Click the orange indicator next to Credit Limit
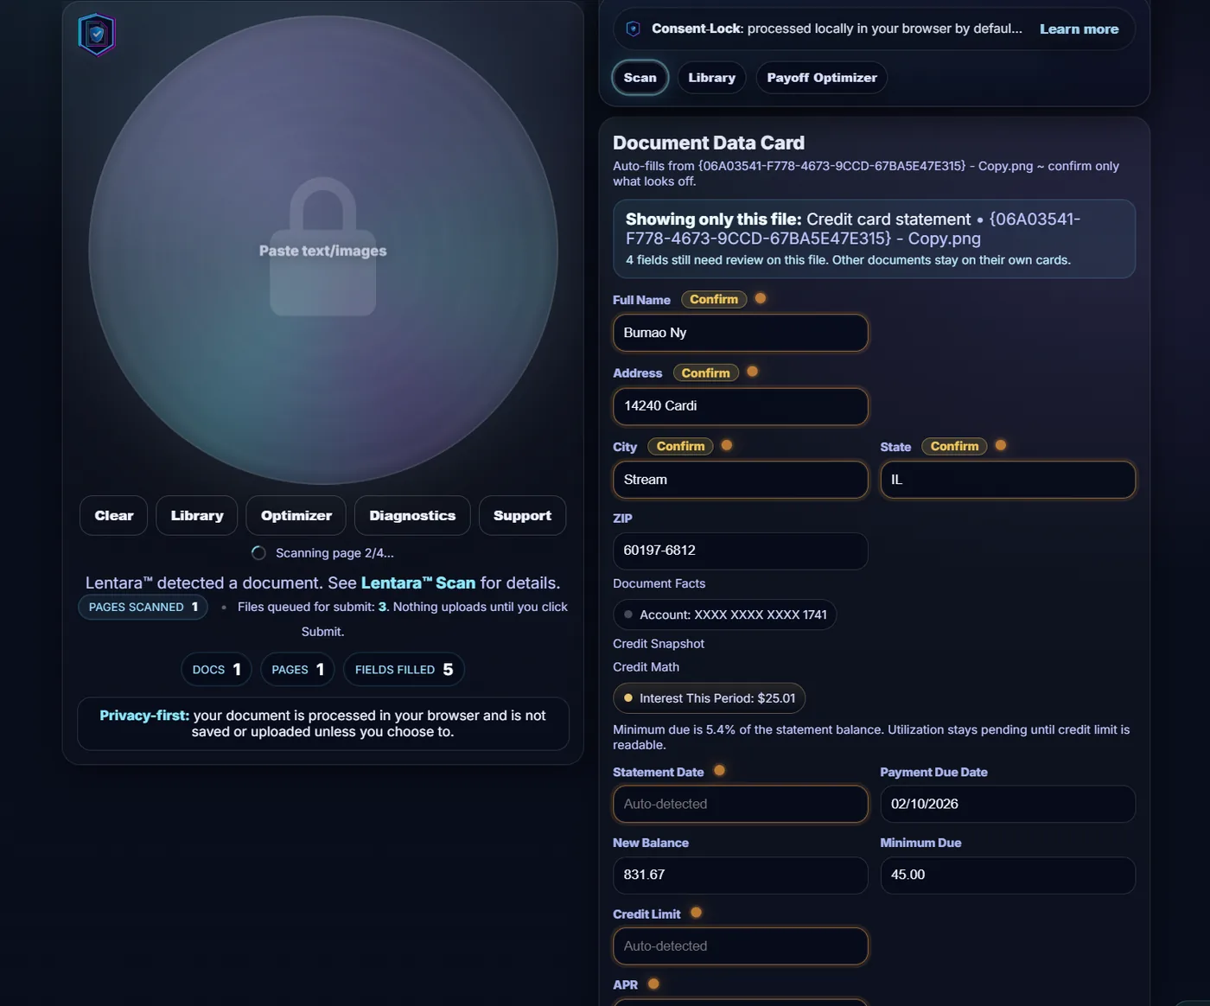 click(x=696, y=913)
